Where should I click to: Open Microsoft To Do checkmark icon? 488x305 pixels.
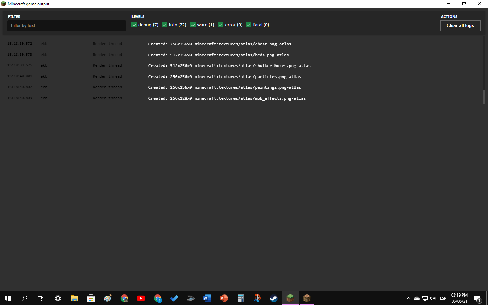[x=174, y=298]
